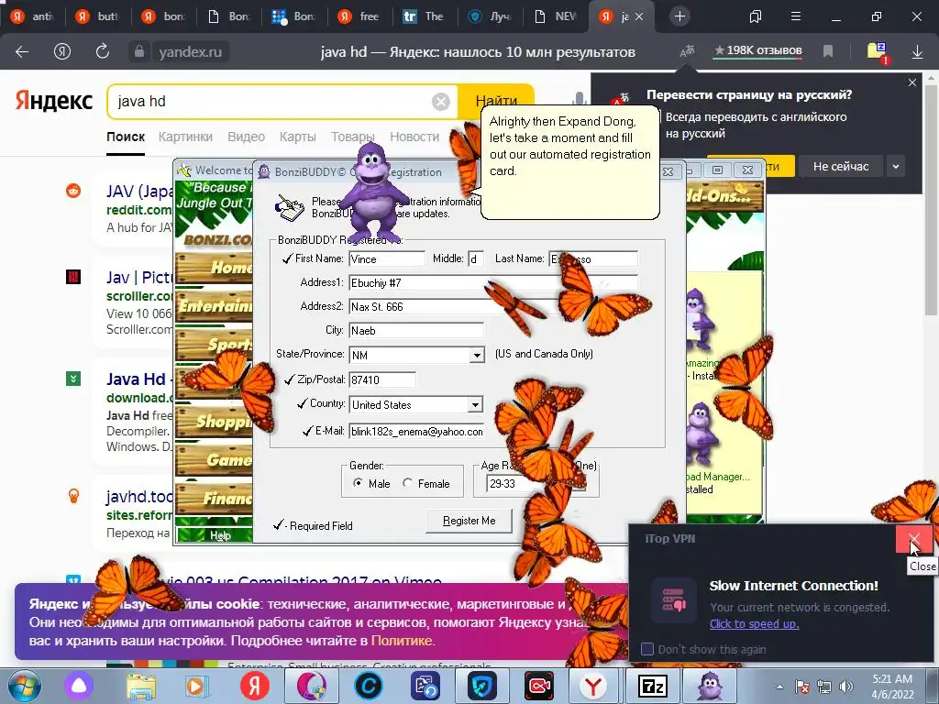Clear the search query with the X icon
Image resolution: width=939 pixels, height=704 pixels.
click(x=441, y=102)
